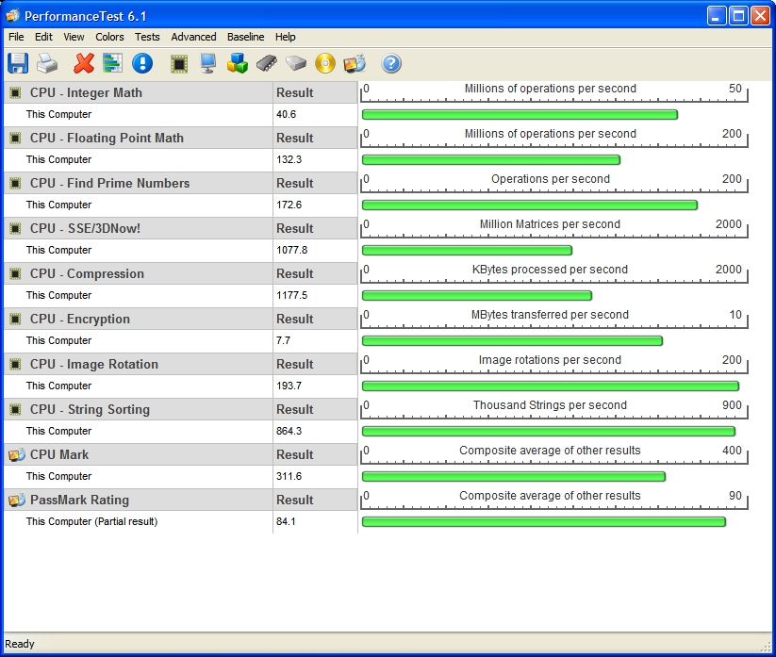Click the green bar chart icon
The width and height of the screenshot is (776, 657).
[112, 63]
